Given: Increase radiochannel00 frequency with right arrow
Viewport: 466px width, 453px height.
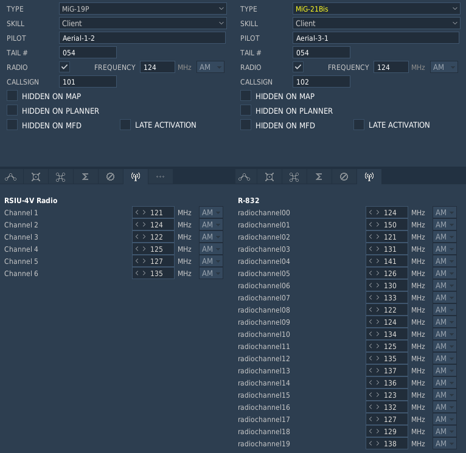Looking at the screenshot, I should click(x=378, y=212).
